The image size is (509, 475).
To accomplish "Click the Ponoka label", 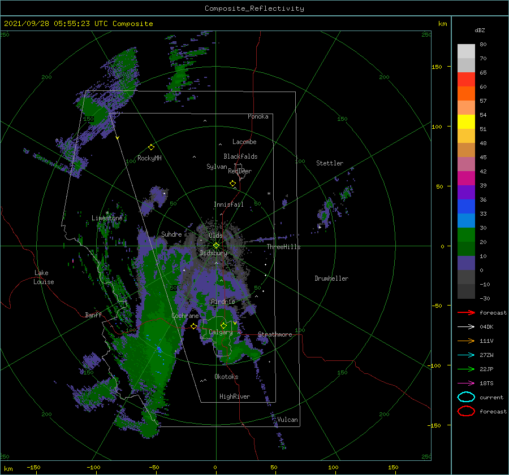I will [x=258, y=116].
